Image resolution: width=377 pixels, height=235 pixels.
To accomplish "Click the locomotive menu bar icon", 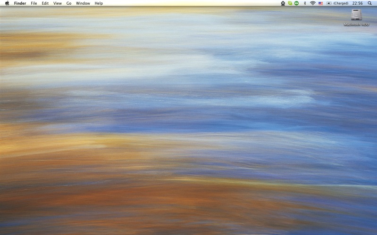I will tap(283, 3).
